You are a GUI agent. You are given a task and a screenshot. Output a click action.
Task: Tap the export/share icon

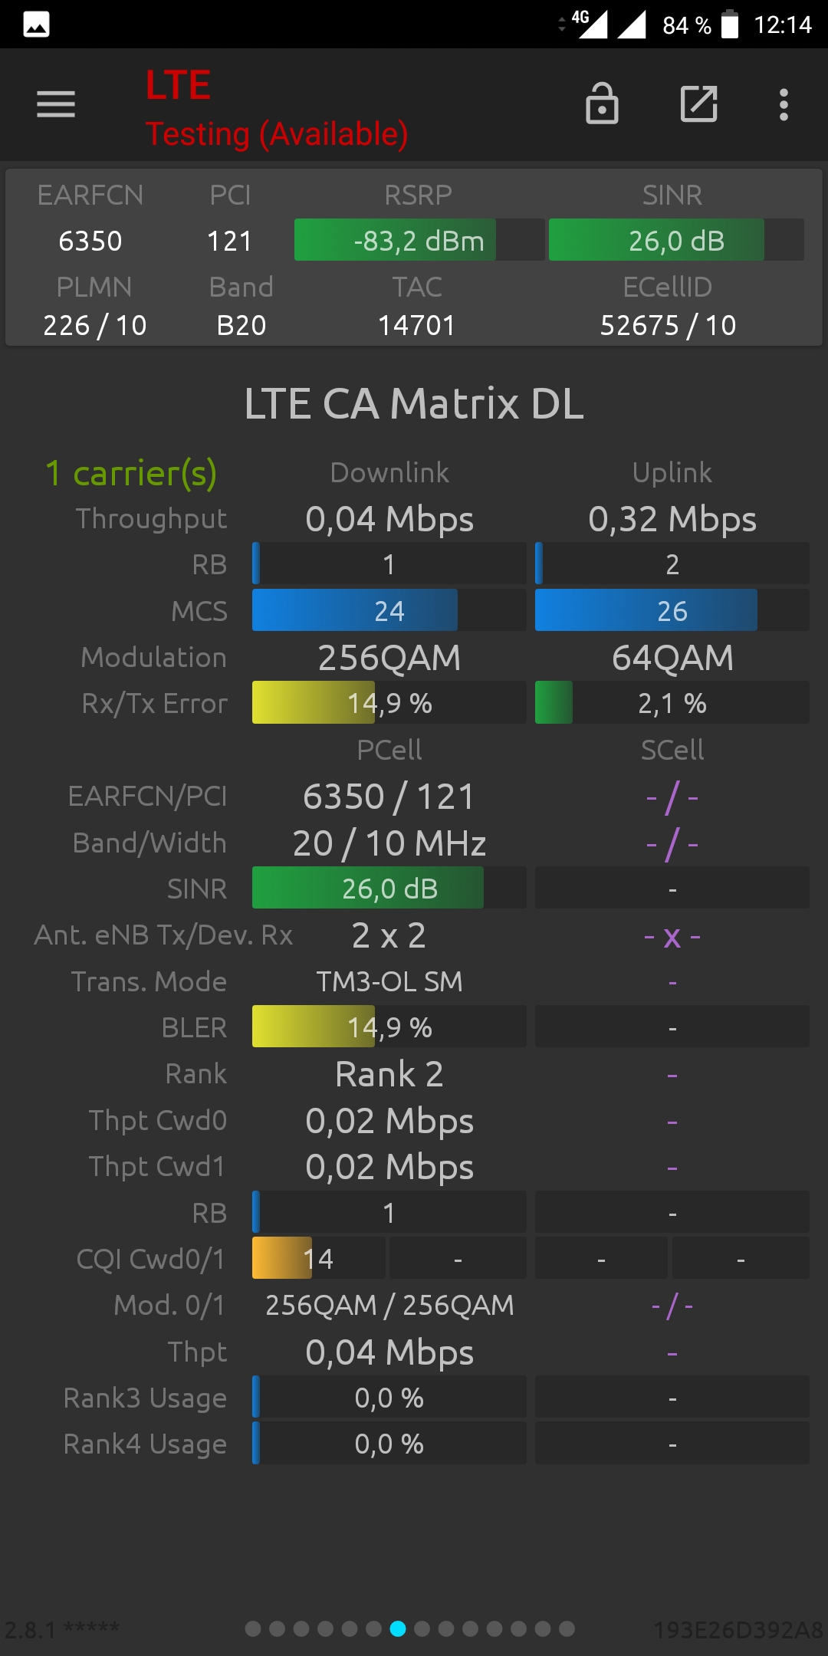coord(699,103)
